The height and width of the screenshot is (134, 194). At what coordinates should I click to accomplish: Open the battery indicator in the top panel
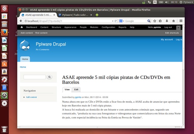[x=161, y=2]
